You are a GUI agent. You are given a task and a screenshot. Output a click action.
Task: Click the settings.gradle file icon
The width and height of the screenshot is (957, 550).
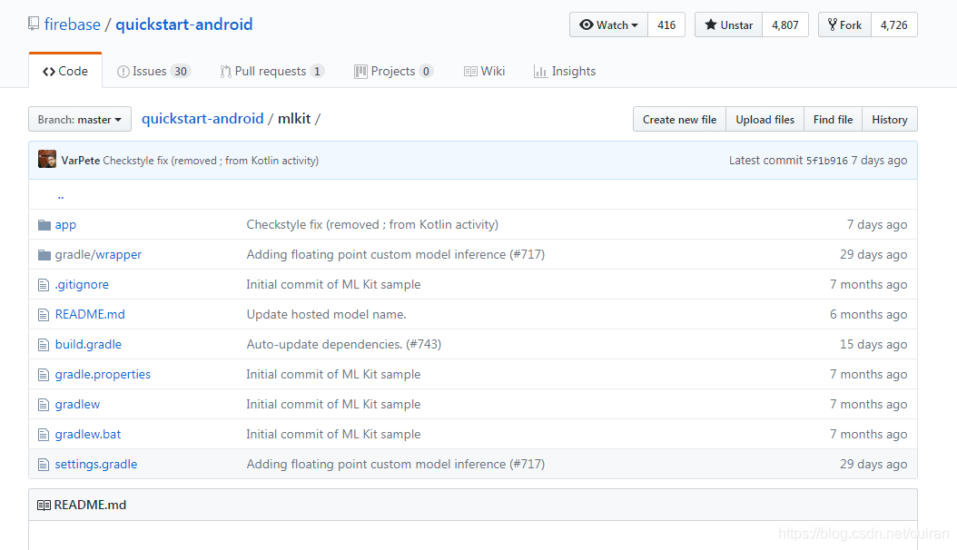tap(44, 465)
